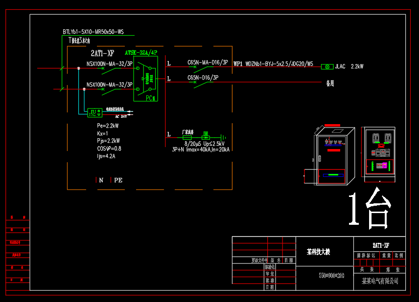
Task: Select the N busbar label
Action: click(x=101, y=180)
